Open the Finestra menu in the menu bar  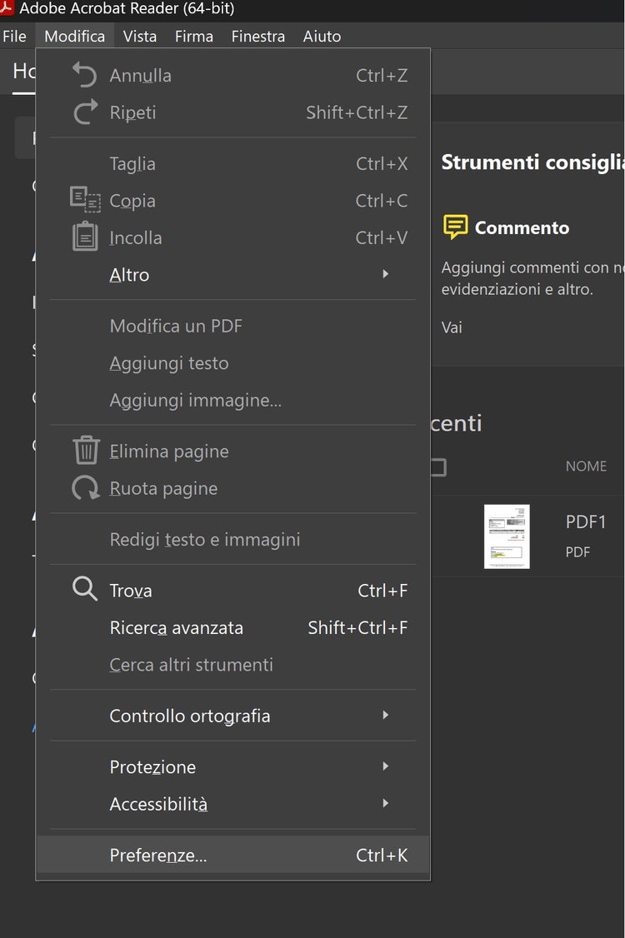257,36
